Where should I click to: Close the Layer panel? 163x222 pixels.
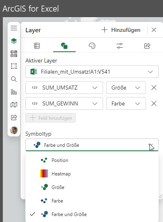(x=154, y=30)
